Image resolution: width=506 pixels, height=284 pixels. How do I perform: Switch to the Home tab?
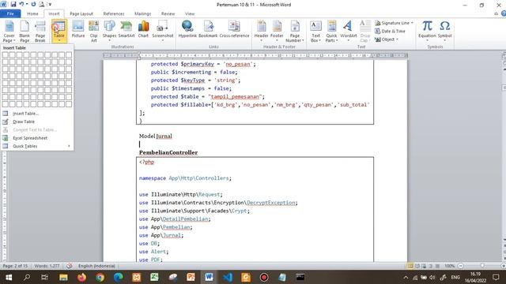(x=32, y=14)
